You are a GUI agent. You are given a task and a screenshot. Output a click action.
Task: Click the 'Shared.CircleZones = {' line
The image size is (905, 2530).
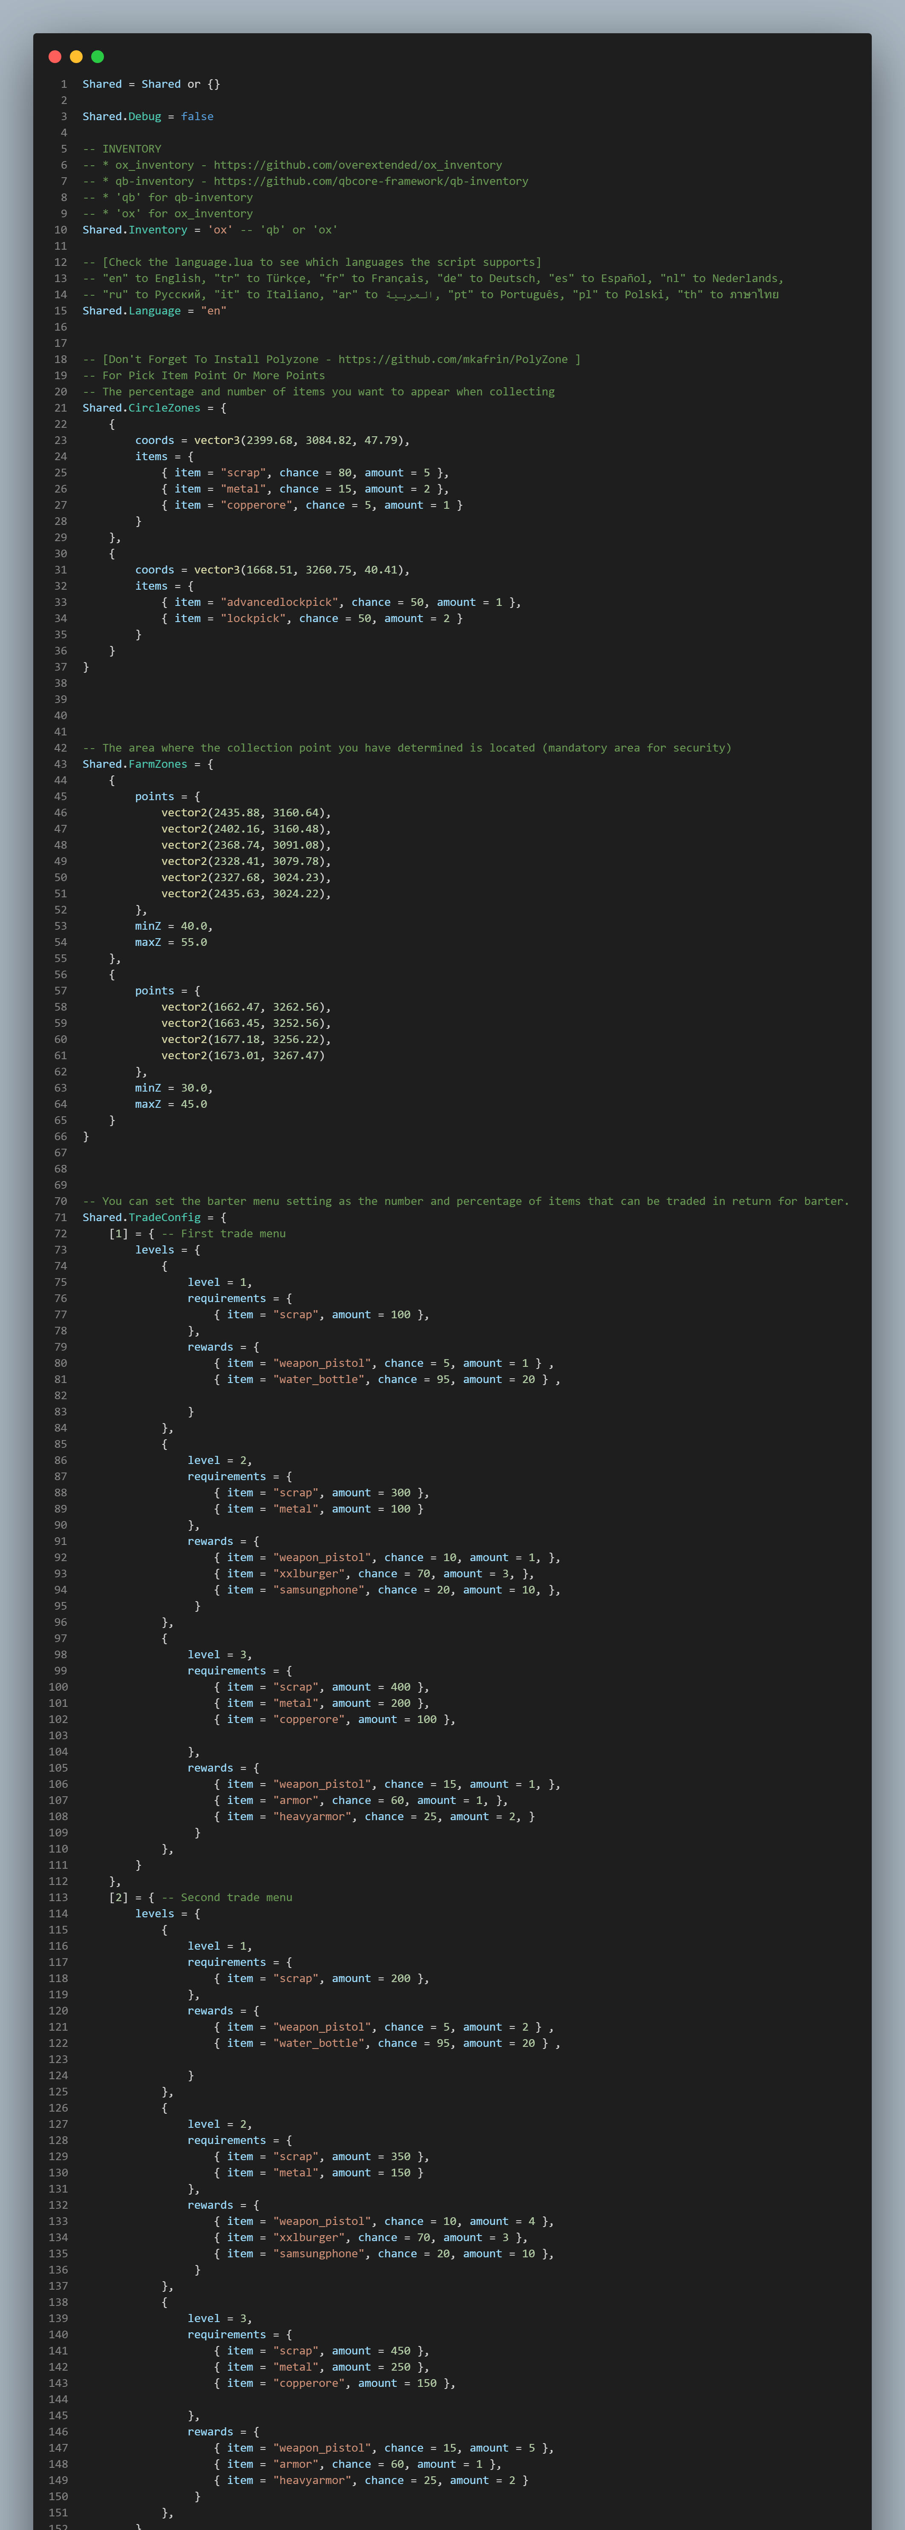[154, 409]
